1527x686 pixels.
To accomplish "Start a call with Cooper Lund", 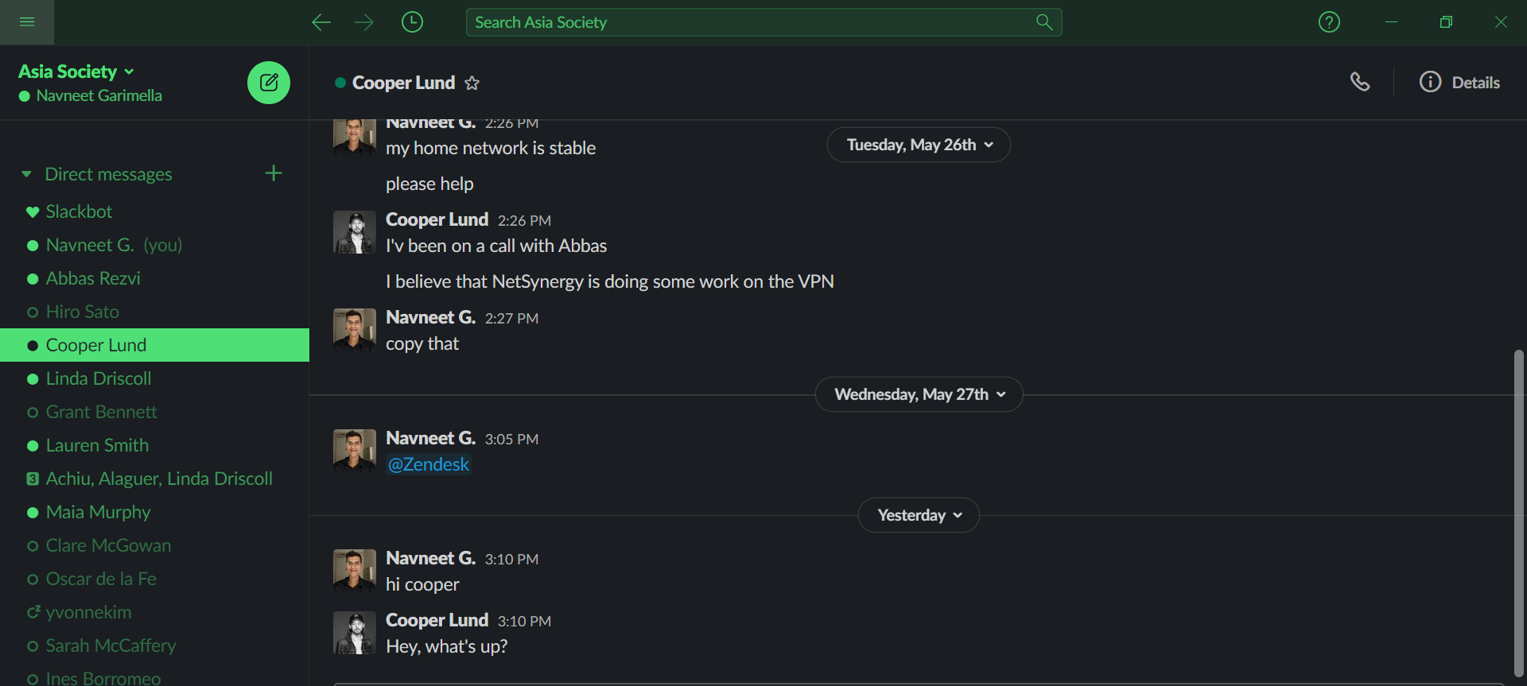I will [1360, 82].
